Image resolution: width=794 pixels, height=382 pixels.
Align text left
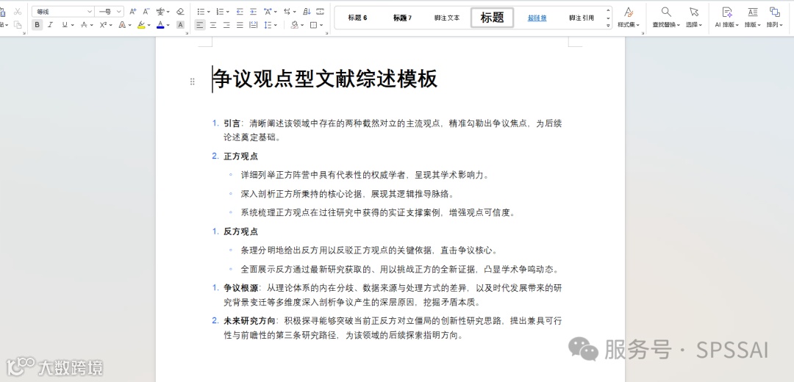pyautogui.click(x=200, y=25)
